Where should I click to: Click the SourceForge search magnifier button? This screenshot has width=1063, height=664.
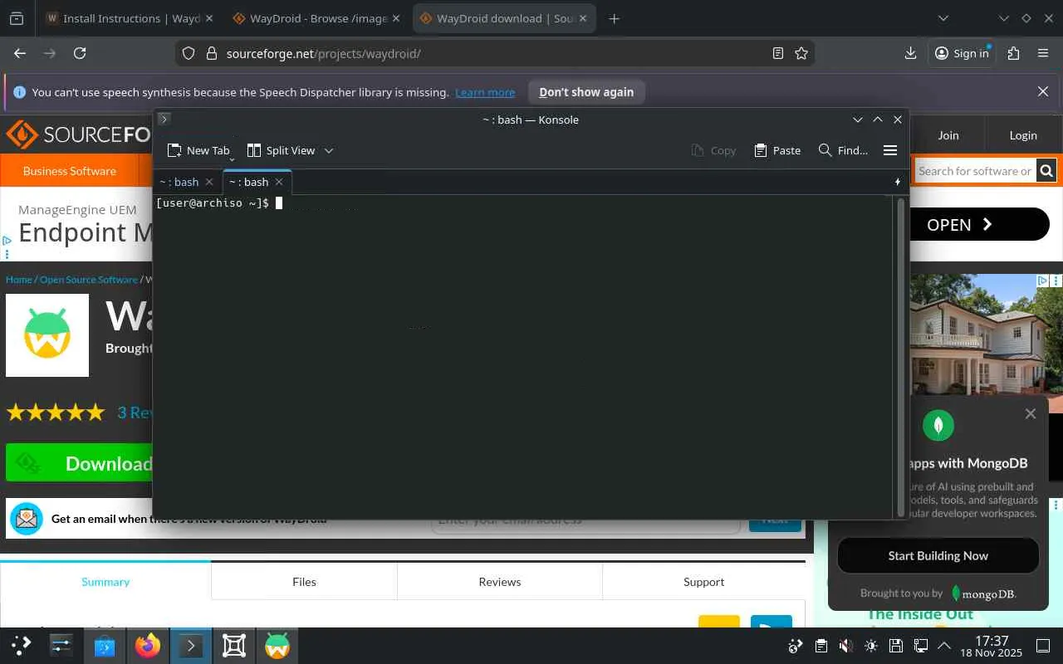[x=1046, y=171]
